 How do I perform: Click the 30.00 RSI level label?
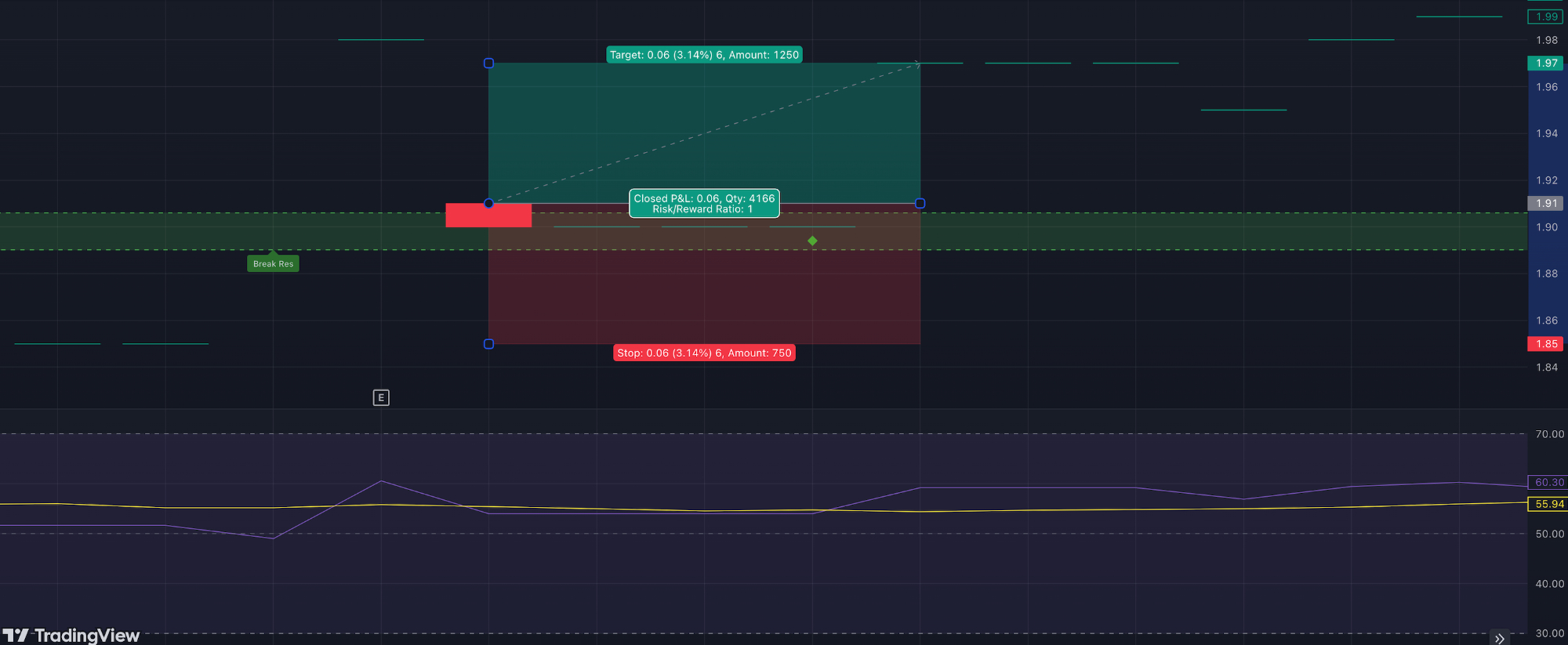[x=1549, y=633]
